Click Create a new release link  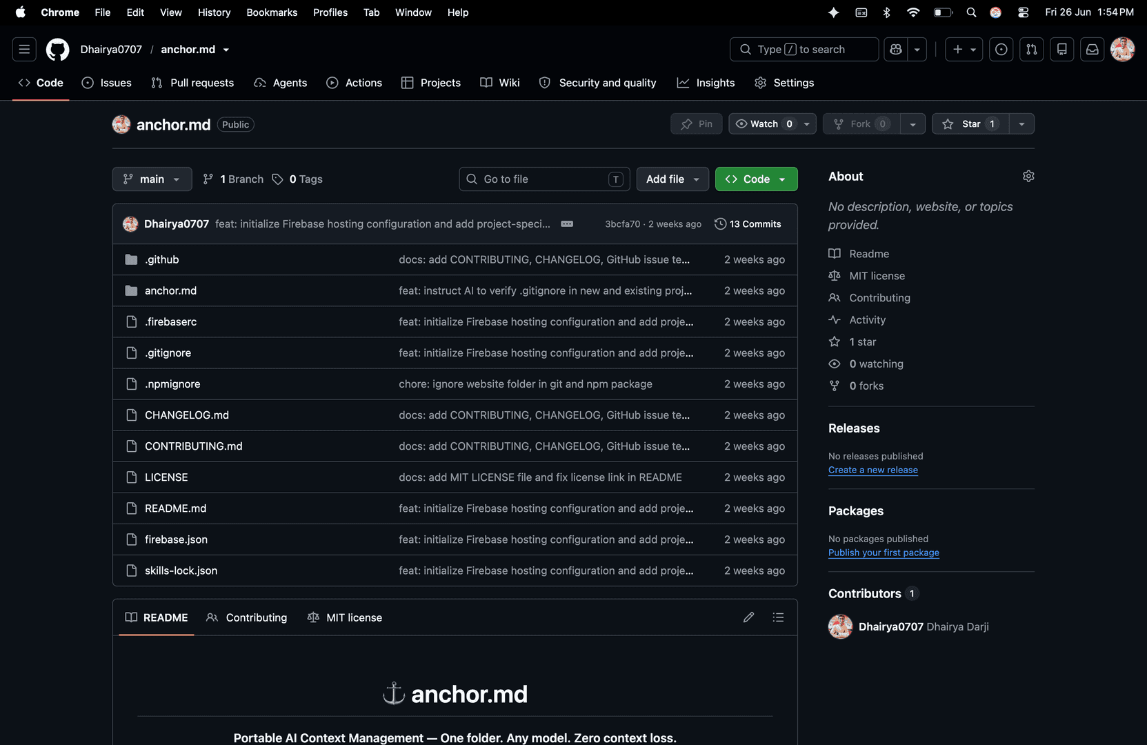pyautogui.click(x=872, y=470)
